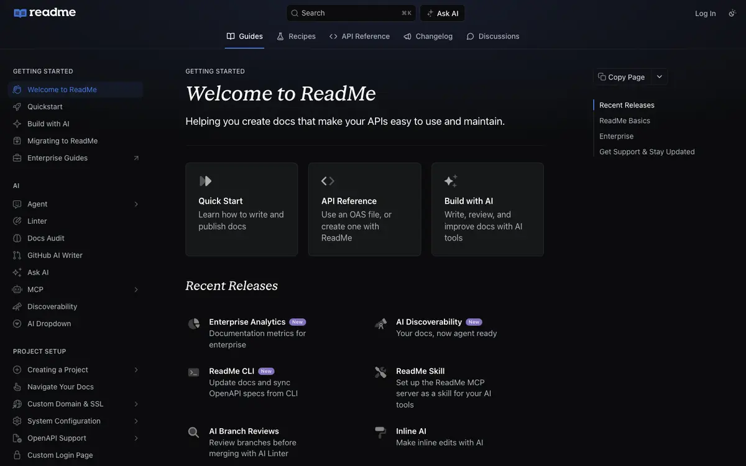Jump to Get Support & Stay Updated
746x466 pixels.
647,152
